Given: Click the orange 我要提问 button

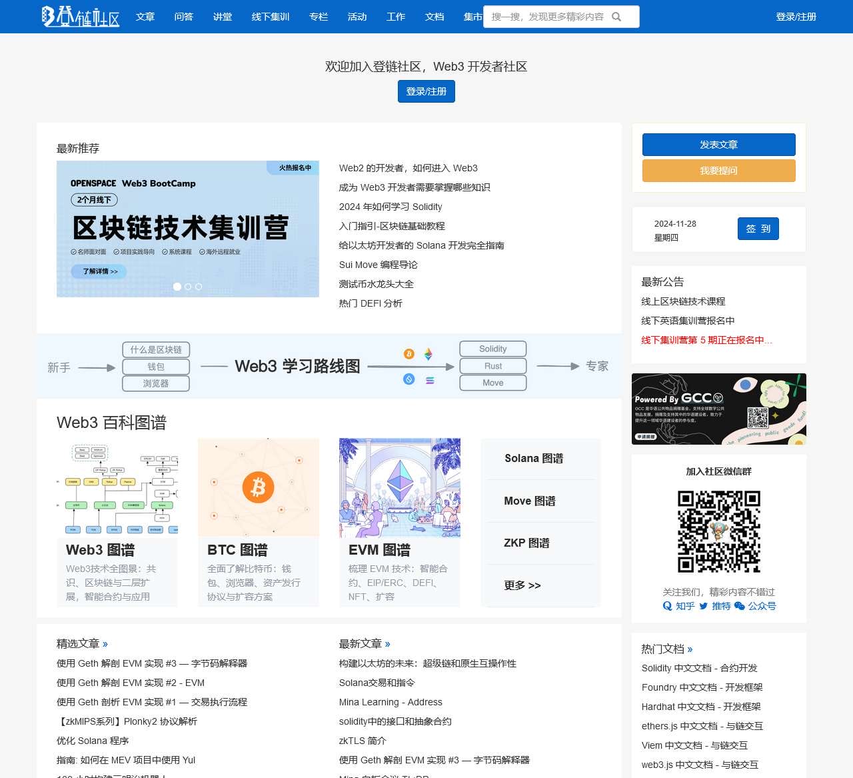Looking at the screenshot, I should (x=719, y=171).
